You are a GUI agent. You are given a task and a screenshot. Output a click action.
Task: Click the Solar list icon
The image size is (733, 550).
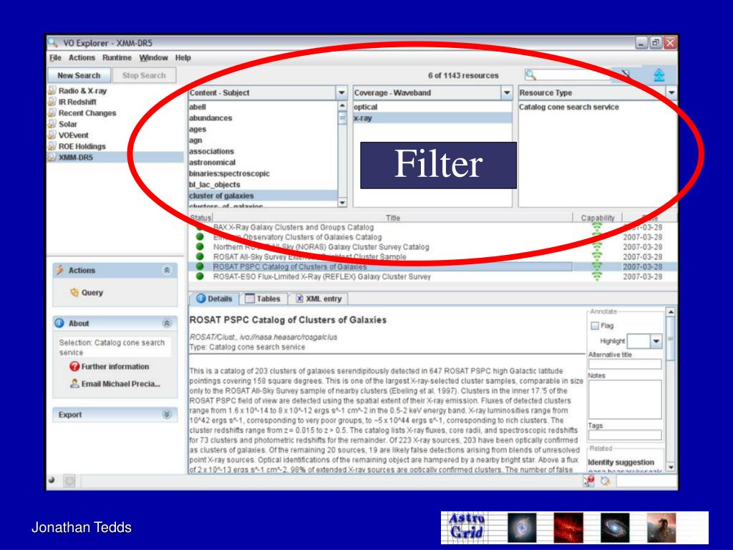pyautogui.click(x=52, y=124)
